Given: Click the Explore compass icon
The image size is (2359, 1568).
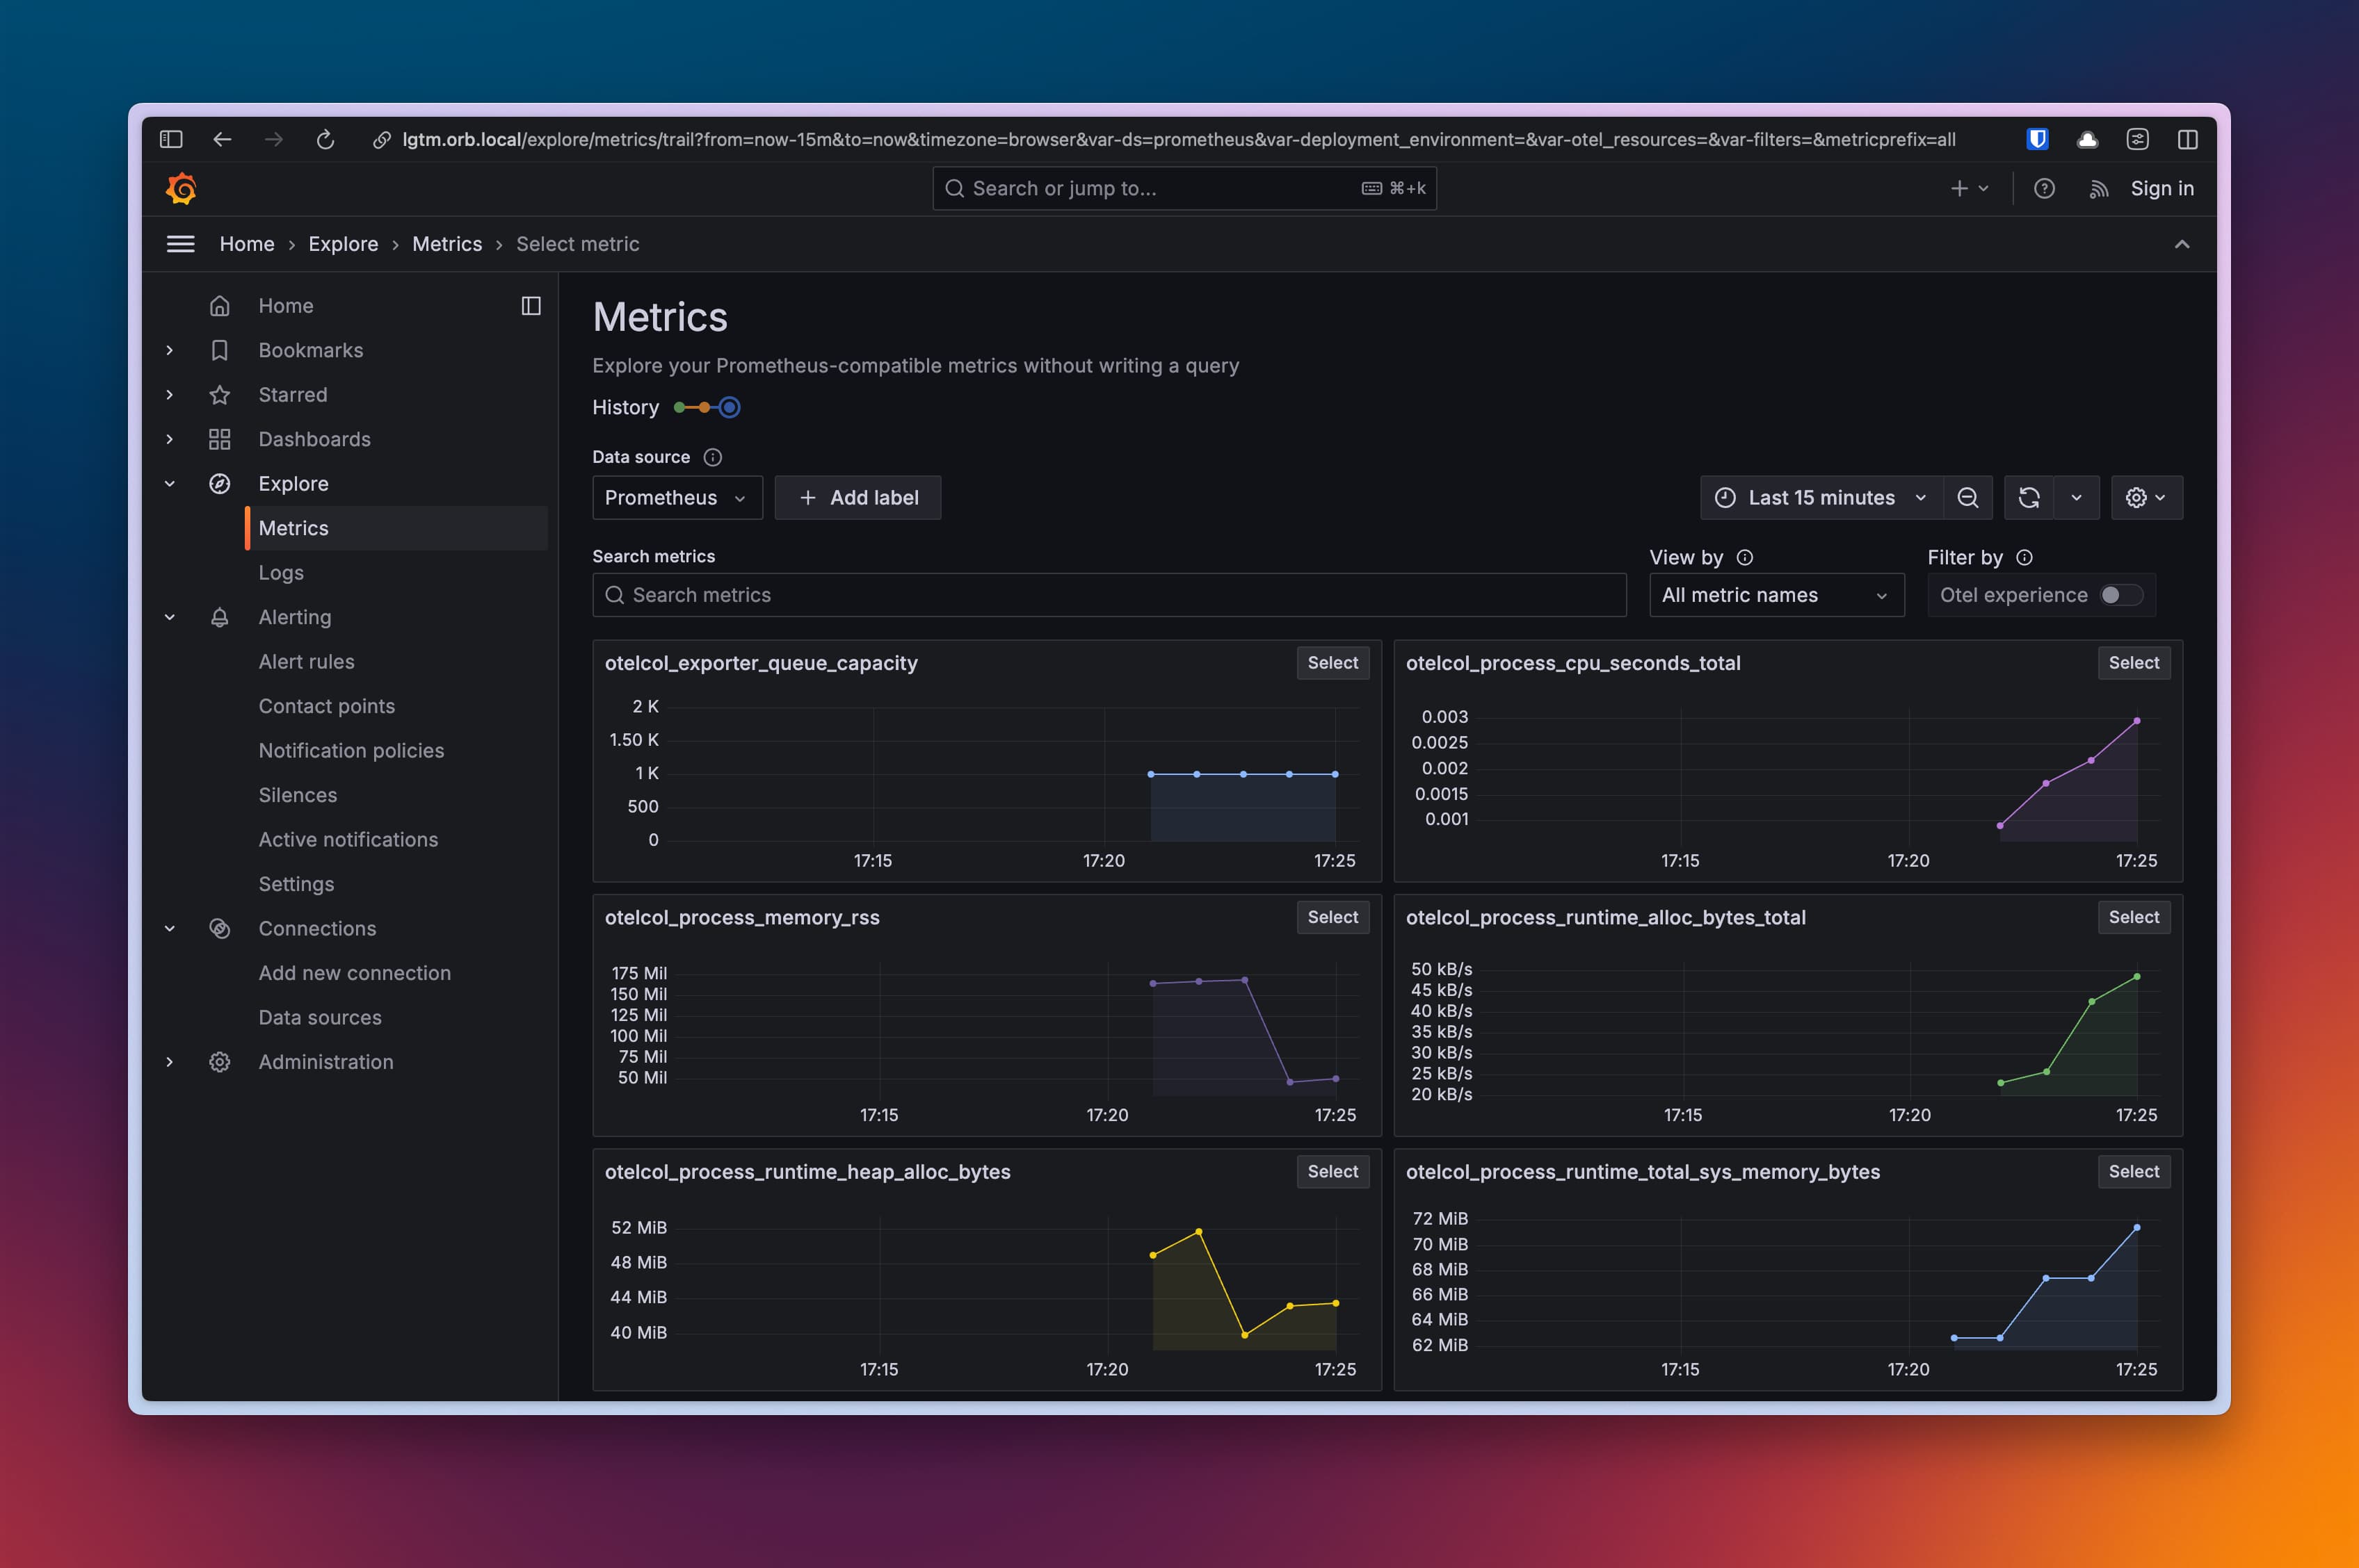Looking at the screenshot, I should click(220, 484).
